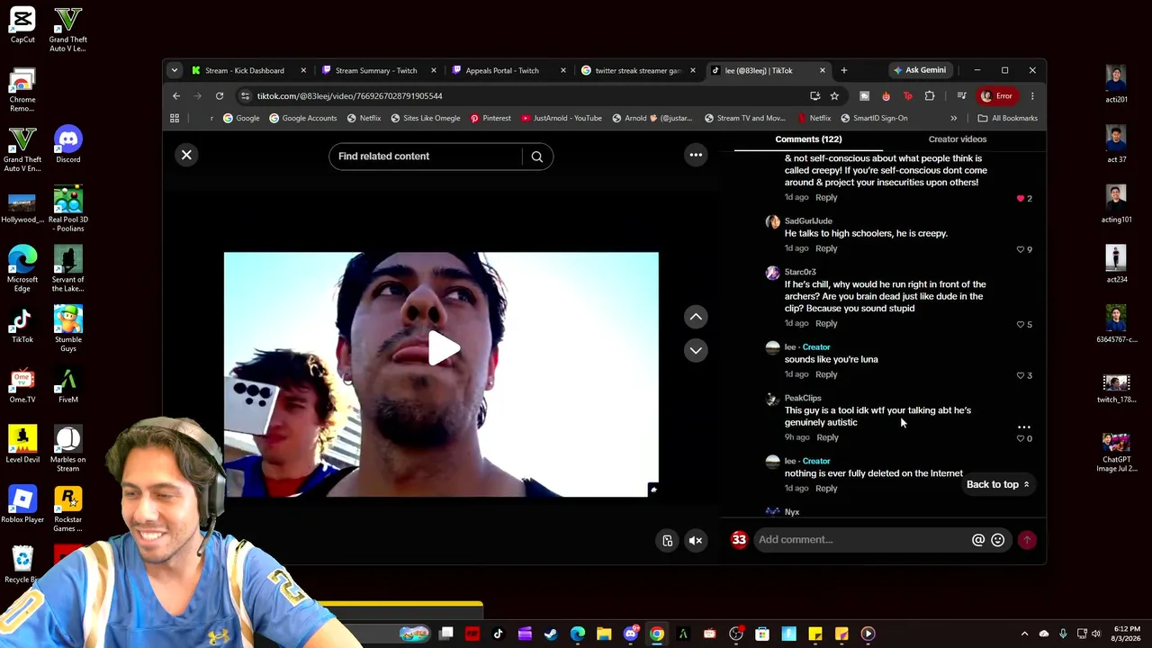Open three-dot options on PeakClips' comment
Viewport: 1152px width, 648px height.
point(1024,427)
